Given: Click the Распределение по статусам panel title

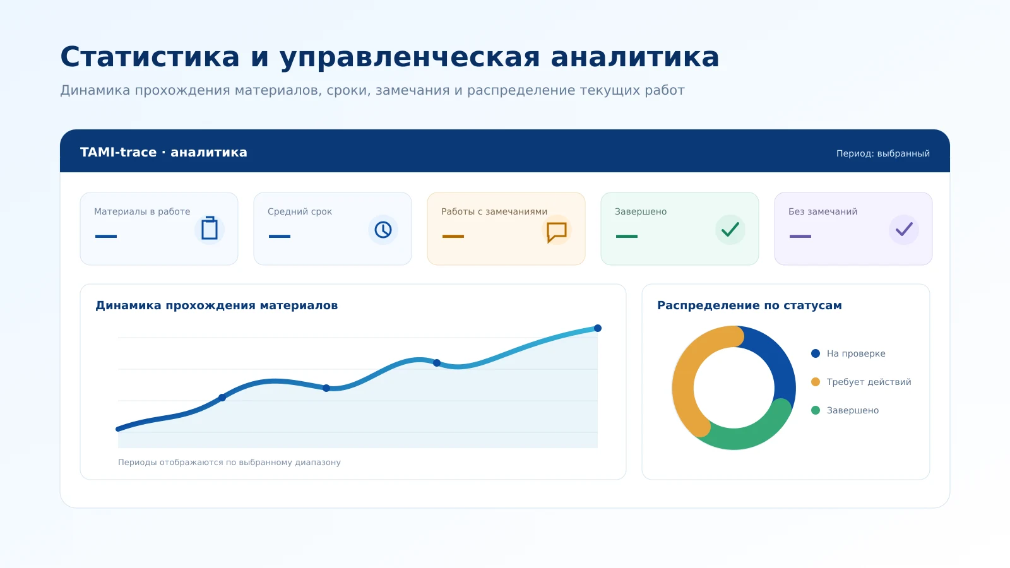Looking at the screenshot, I should point(749,305).
